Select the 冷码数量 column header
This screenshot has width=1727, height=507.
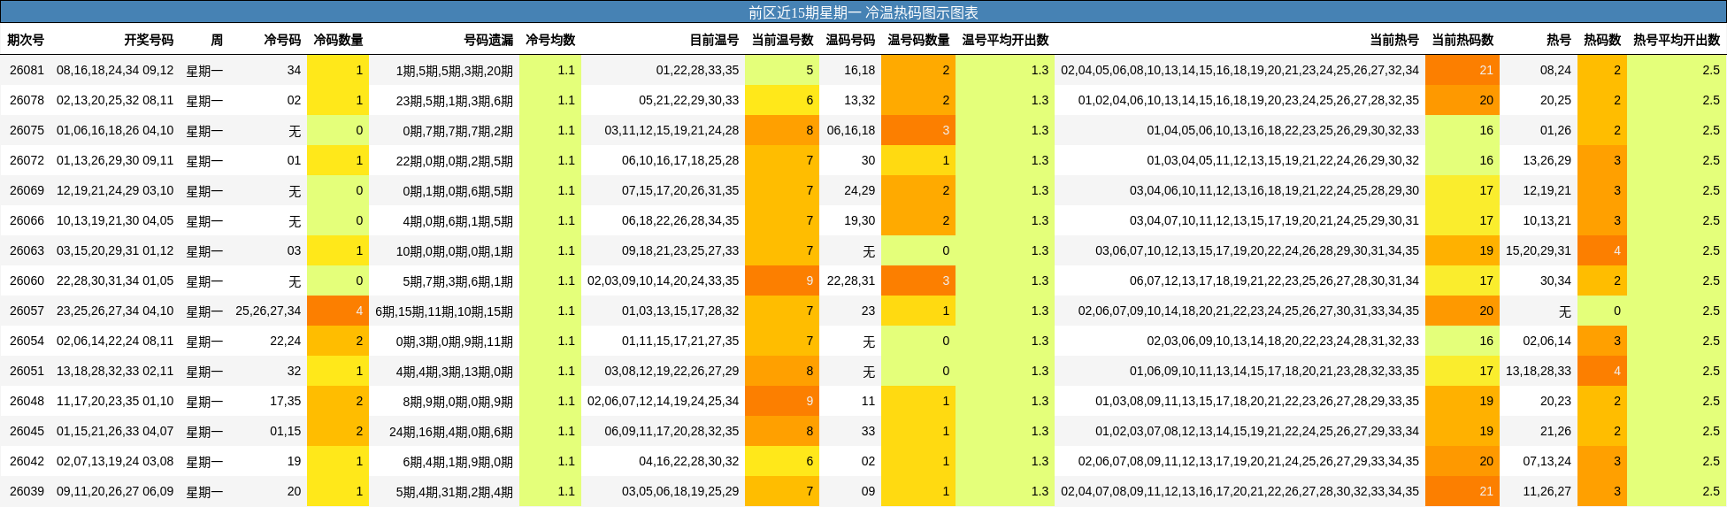click(338, 40)
